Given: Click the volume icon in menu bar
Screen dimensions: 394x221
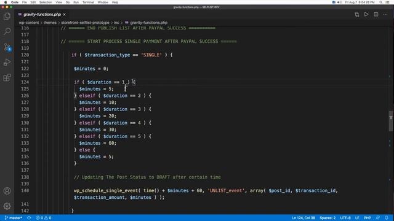Looking at the screenshot, I should [x=339, y=2].
